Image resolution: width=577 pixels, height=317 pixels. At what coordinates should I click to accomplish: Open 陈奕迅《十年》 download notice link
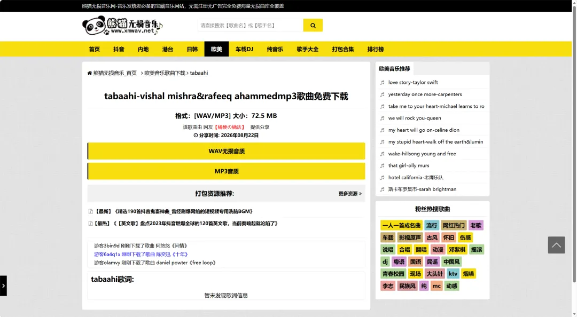(x=141, y=254)
